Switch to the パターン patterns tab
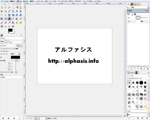This screenshot has width=150, height=120. tap(132, 73)
